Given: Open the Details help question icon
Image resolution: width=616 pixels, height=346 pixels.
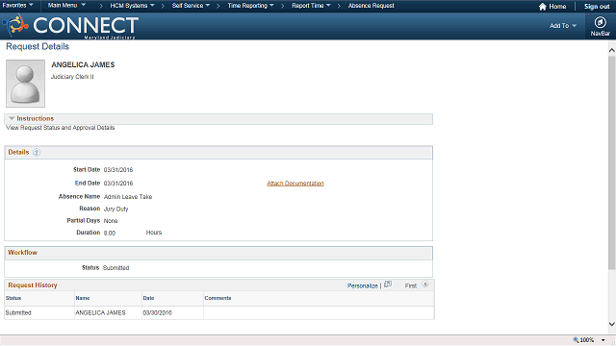Looking at the screenshot, I should (37, 152).
